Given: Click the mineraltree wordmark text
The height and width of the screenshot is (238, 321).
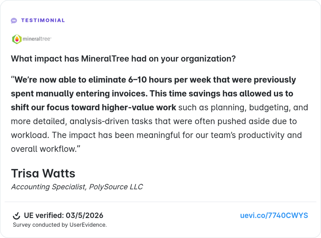Looking at the screenshot, I should click(37, 39).
